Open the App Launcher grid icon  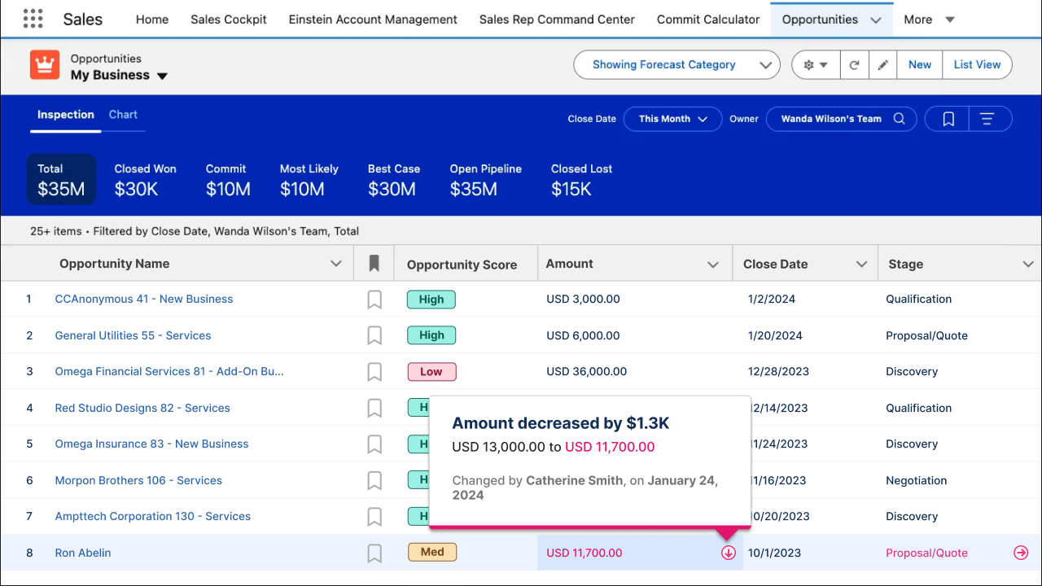[x=33, y=19]
